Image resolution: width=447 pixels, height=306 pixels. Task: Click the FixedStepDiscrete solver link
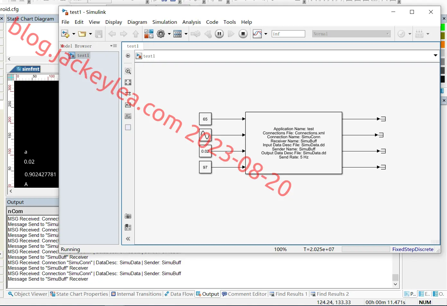(413, 249)
